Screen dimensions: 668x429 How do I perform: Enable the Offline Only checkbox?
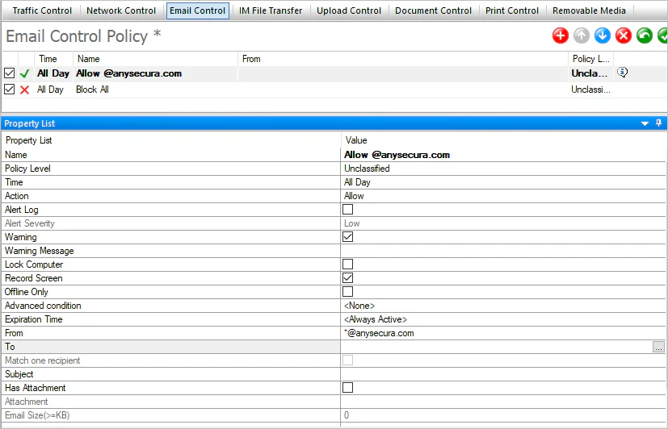(x=347, y=291)
